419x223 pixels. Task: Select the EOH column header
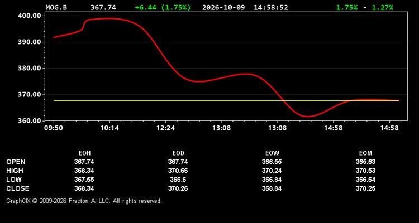pos(84,153)
